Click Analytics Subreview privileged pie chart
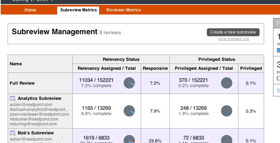The image size is (280, 143). tap(226, 111)
